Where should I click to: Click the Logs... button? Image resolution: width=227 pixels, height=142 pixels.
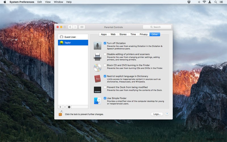click(157, 114)
